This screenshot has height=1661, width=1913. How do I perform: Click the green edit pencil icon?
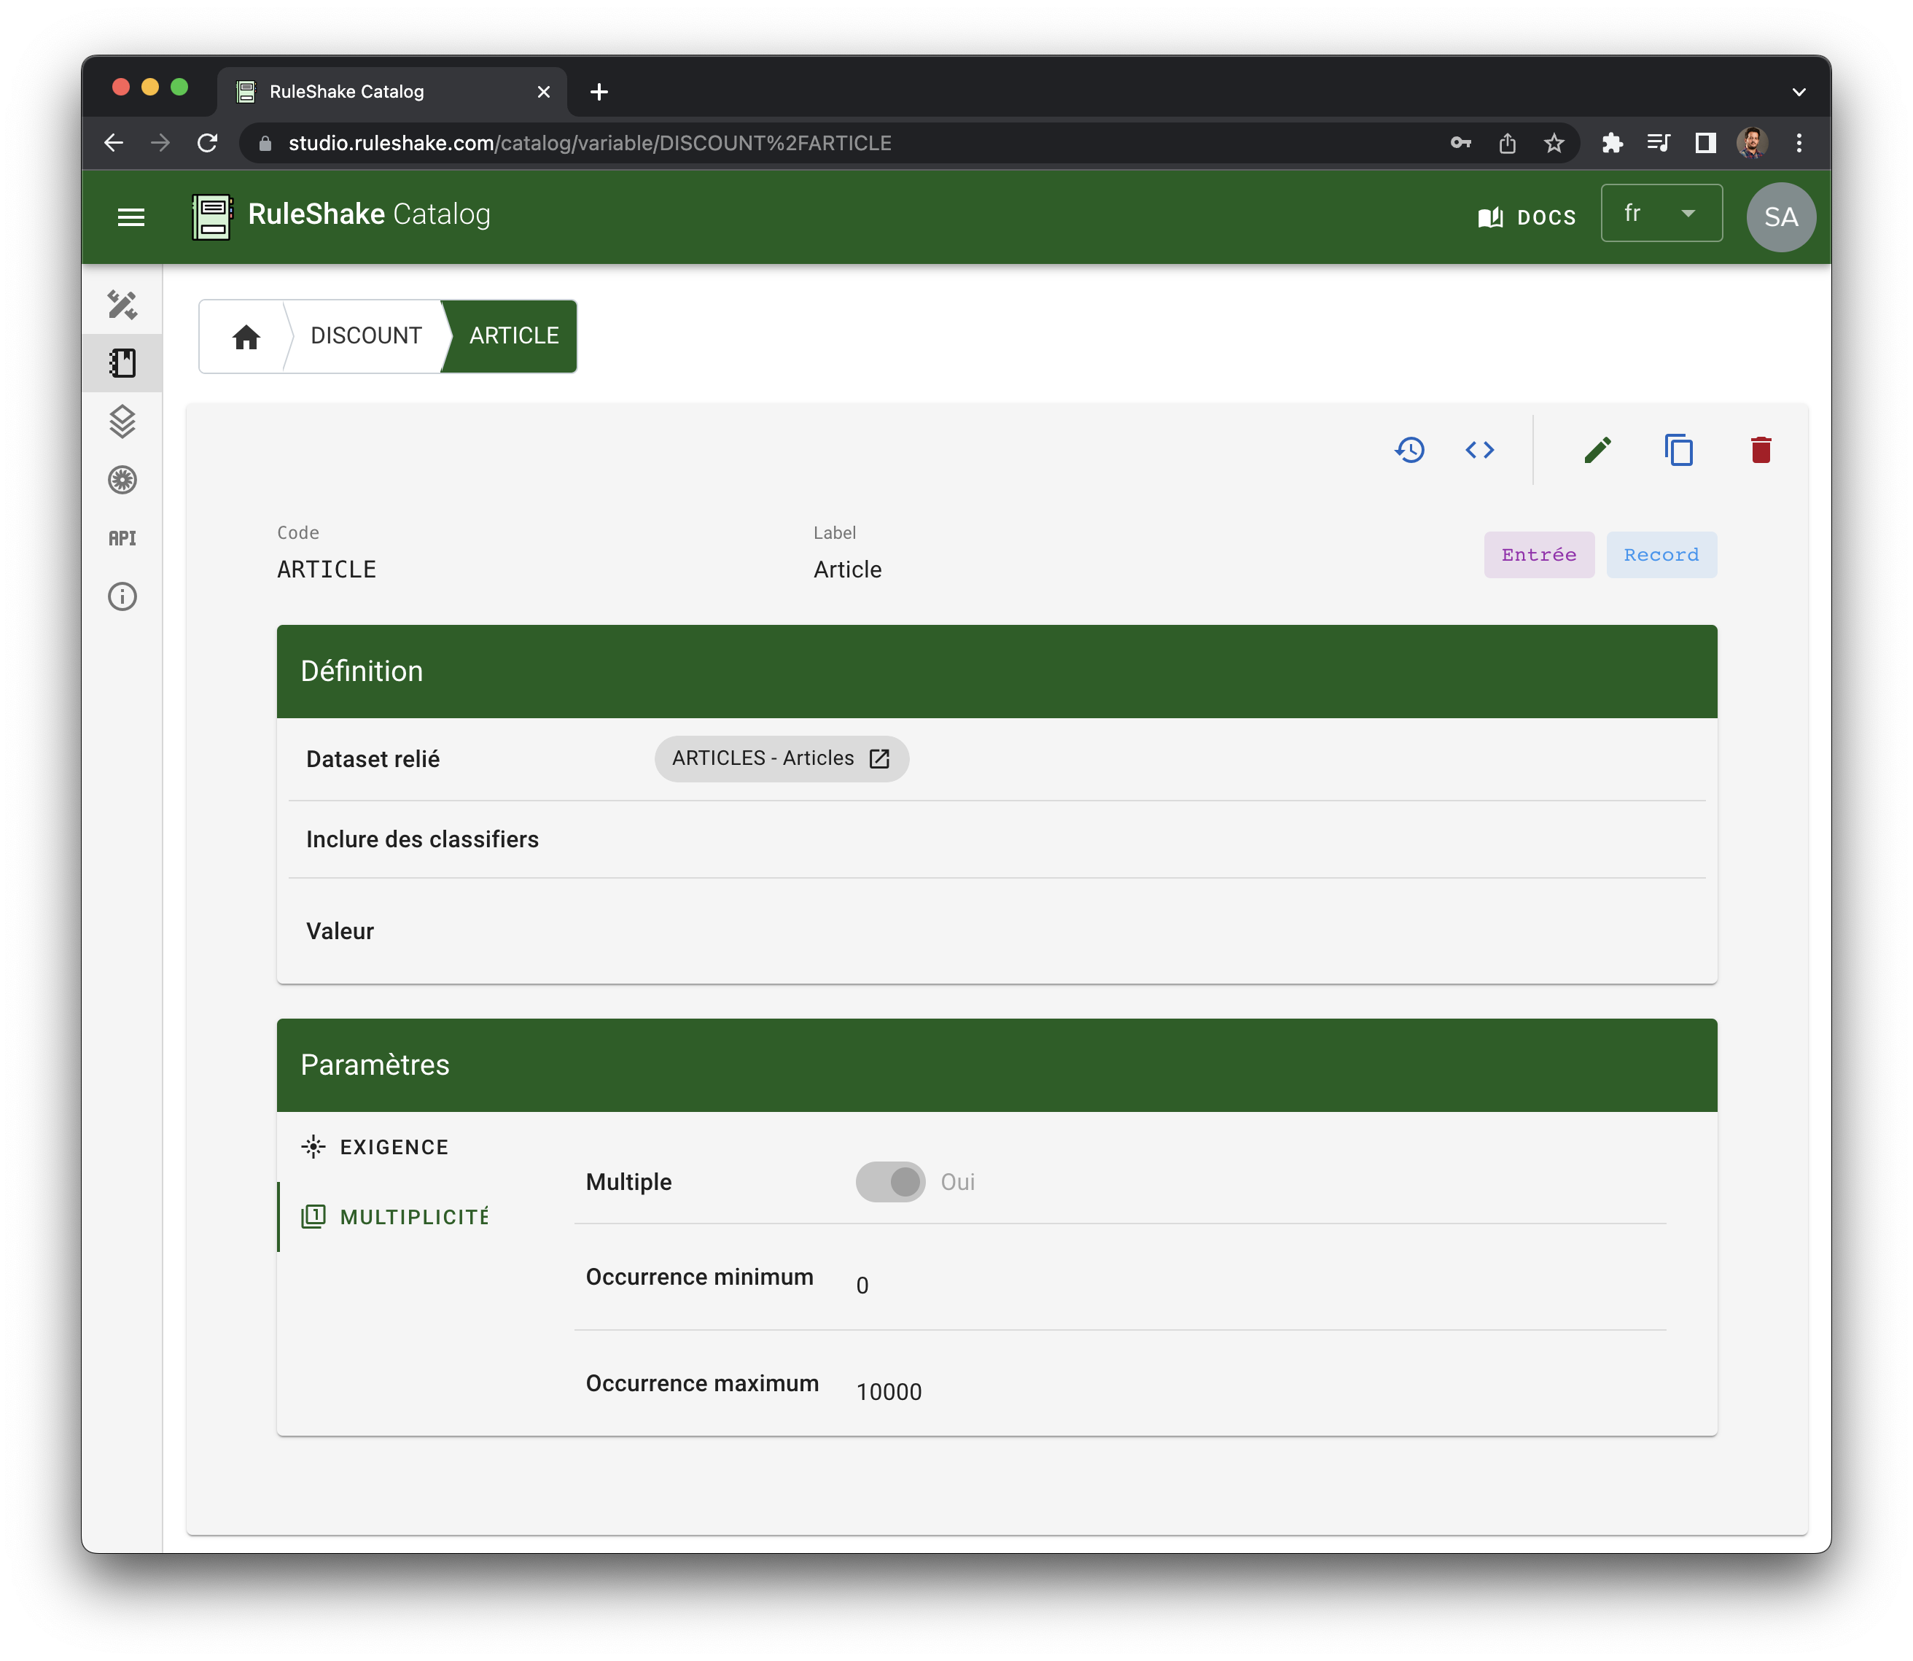click(x=1597, y=451)
